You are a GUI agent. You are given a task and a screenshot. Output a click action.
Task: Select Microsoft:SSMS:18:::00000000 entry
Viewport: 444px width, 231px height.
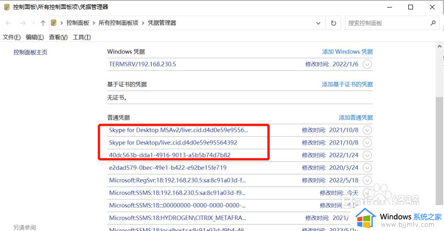[x=177, y=205]
